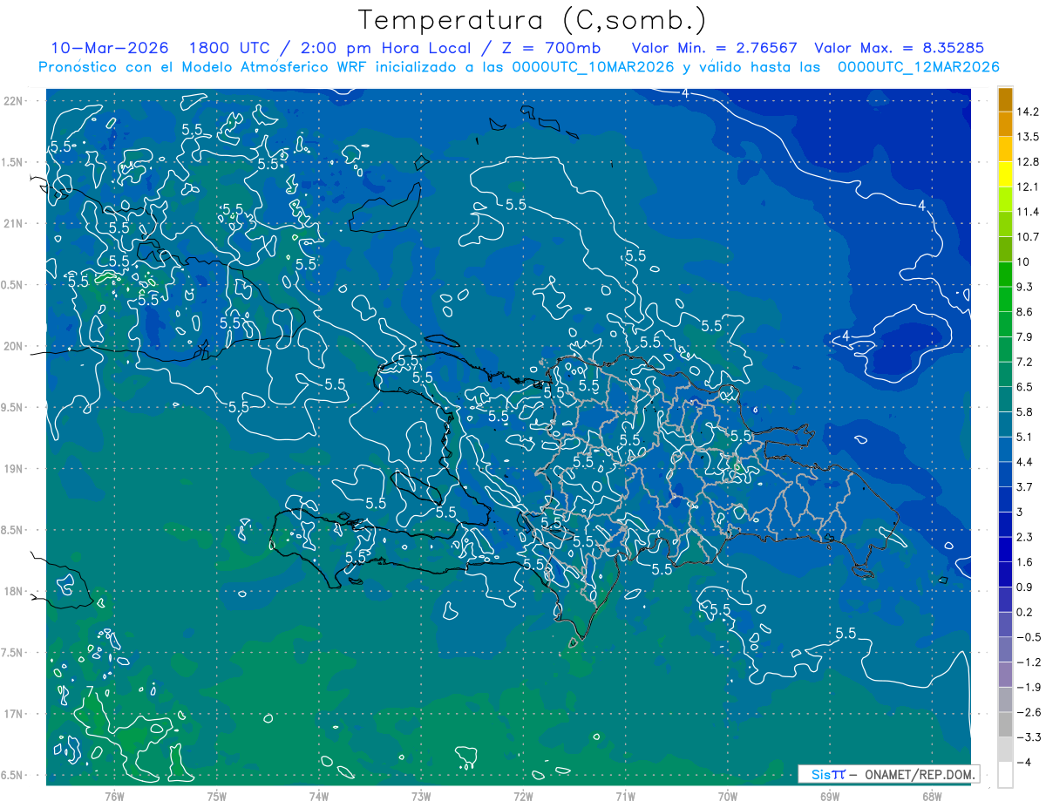Click the title "Temperatura (C,somb.)"
Screen dimensions: 1046x808
533,20
